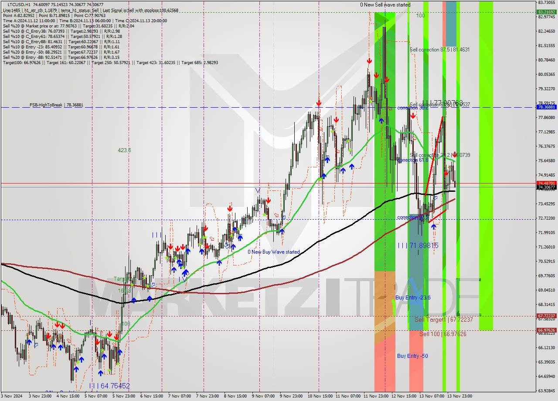558x401 pixels.
Task: Select 'Sell %20 @ Market price' header line
Action: 68,26
